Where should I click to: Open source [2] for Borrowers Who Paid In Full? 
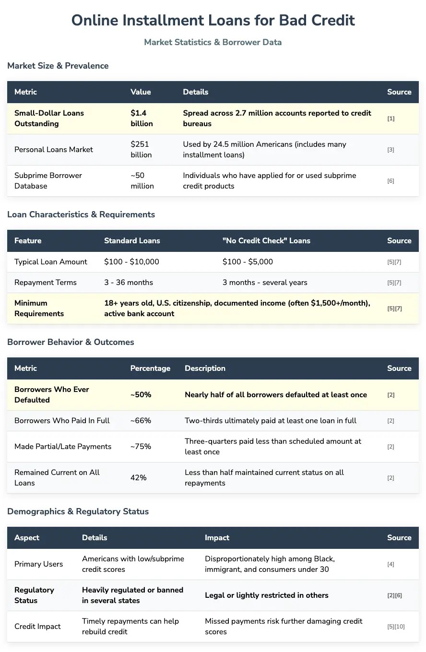(x=391, y=421)
